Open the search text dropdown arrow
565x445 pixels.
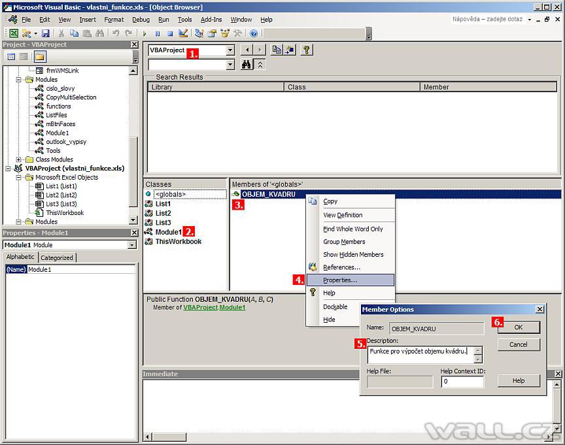click(x=230, y=65)
